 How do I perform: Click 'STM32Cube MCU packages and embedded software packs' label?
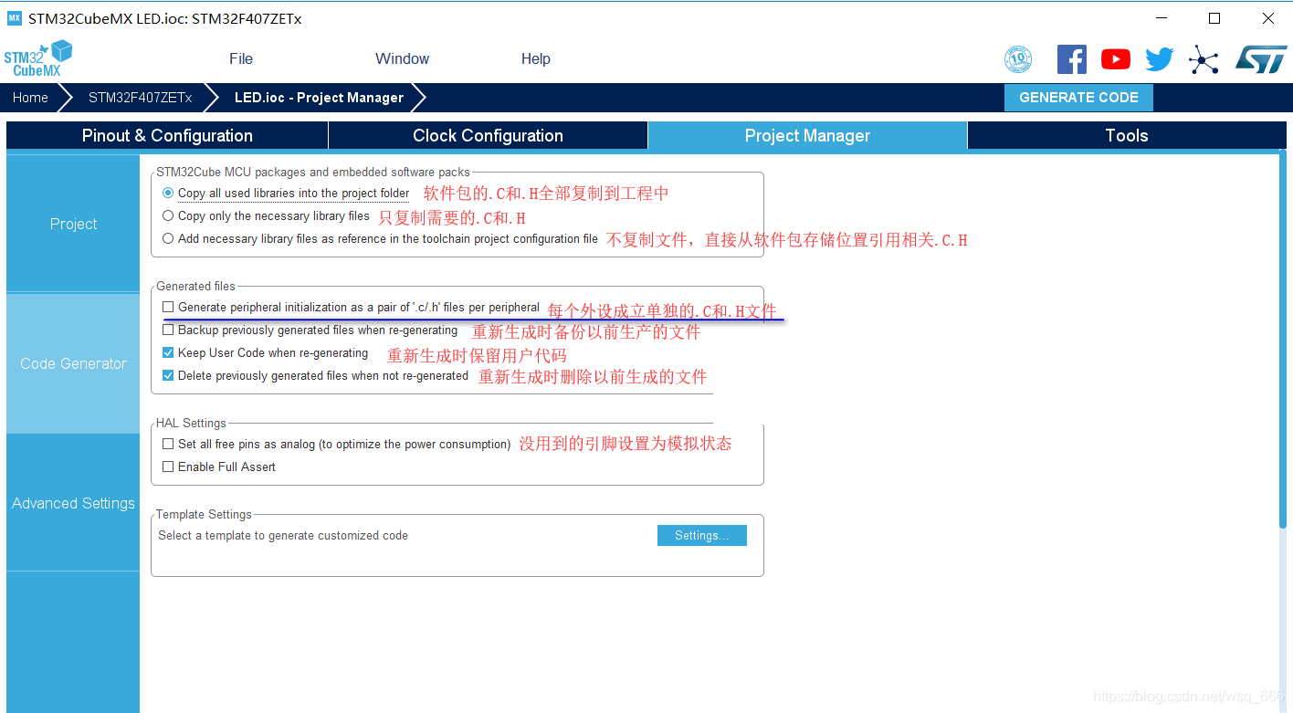point(313,172)
